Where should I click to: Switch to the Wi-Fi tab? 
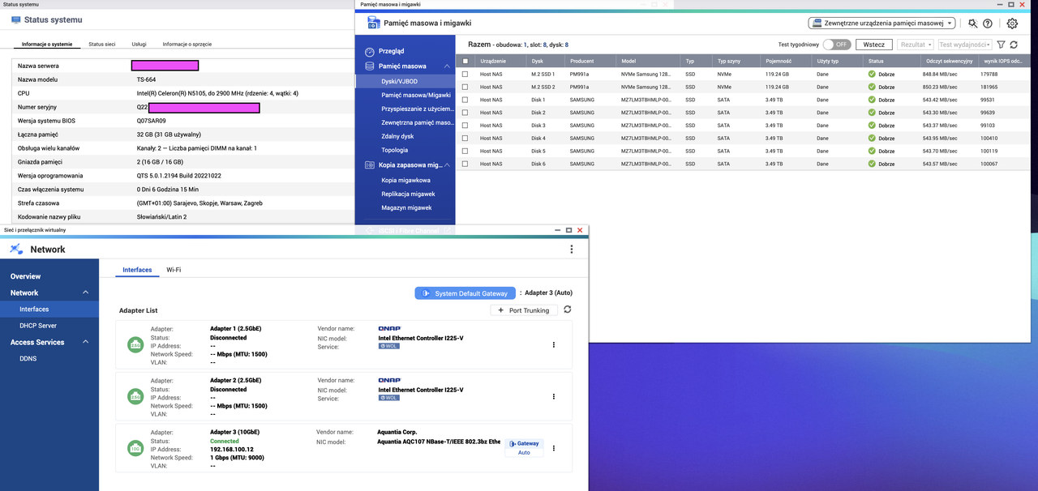174,269
